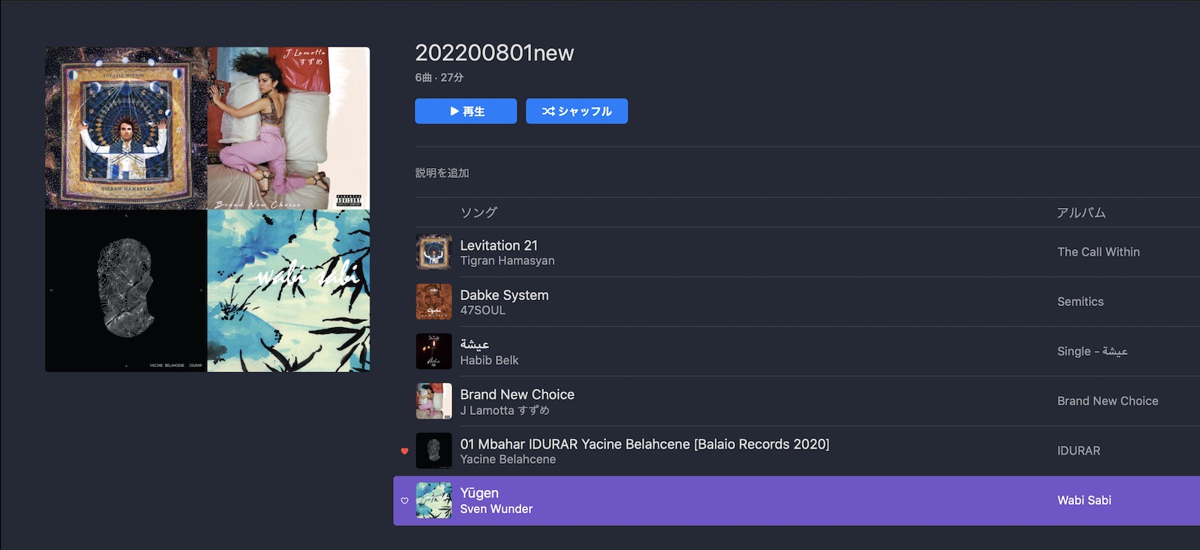1200x550 pixels.
Task: Click the 6曲 · 27分 playlist info text
Action: (439, 77)
